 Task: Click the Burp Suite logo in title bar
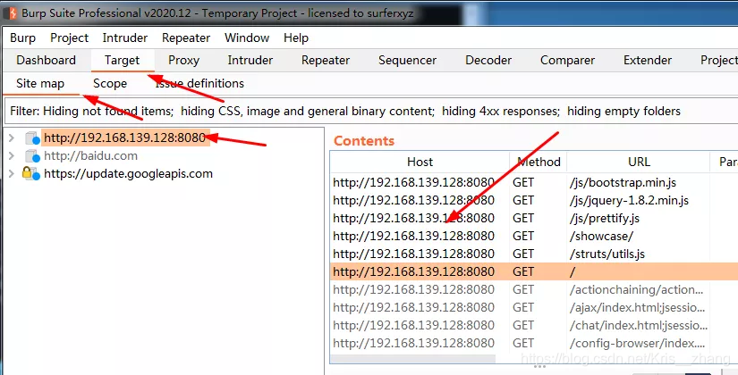(11, 12)
